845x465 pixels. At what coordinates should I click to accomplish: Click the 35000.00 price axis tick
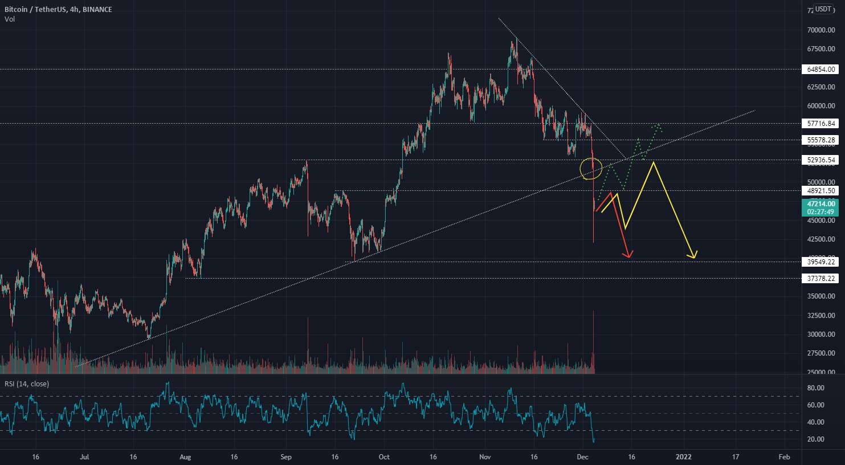click(821, 296)
